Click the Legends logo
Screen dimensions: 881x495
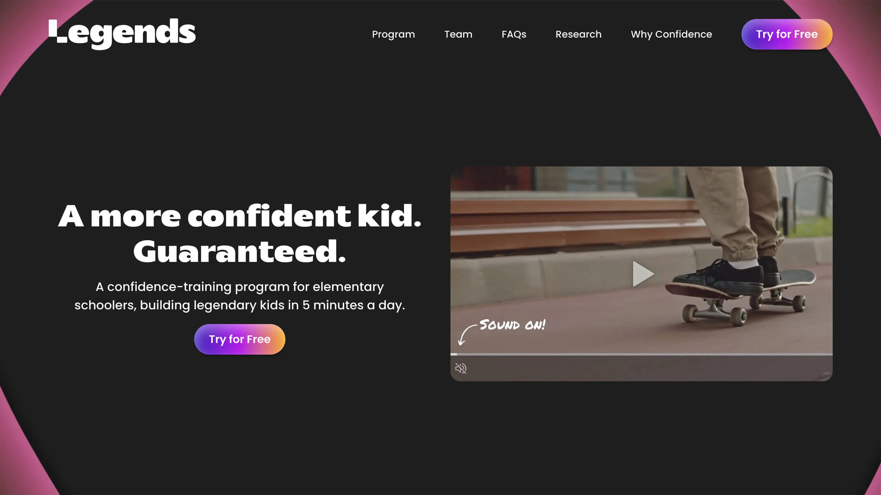pos(122,34)
